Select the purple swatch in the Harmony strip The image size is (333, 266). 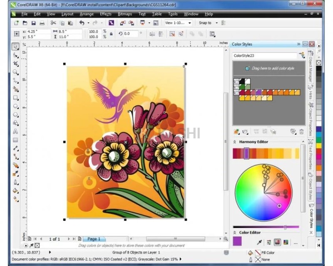(246, 153)
